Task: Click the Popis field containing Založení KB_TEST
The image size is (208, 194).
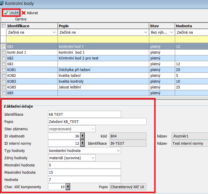Action: click(x=97, y=122)
